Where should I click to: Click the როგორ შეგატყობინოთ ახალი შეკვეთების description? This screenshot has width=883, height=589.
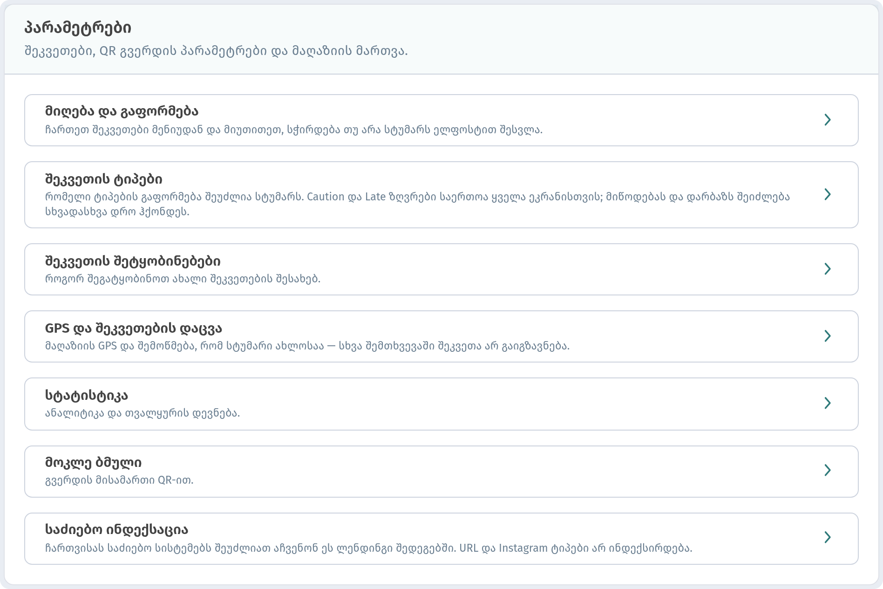tap(183, 279)
